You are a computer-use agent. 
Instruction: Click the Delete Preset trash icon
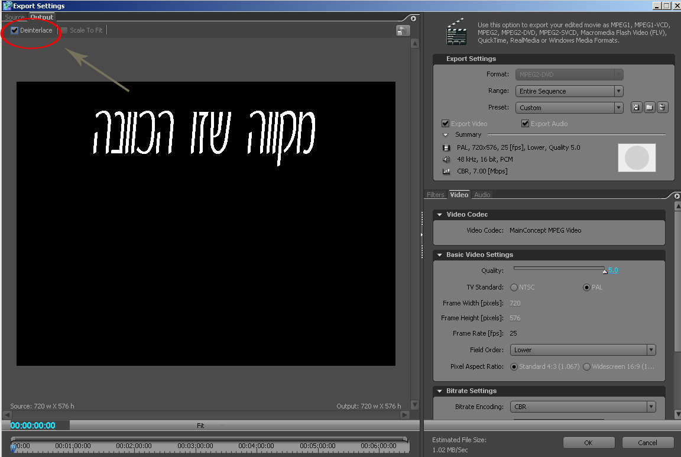click(x=662, y=107)
